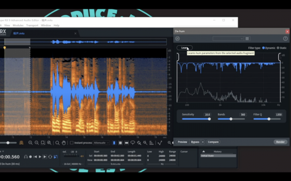Click the Play button in transport

[x=40, y=157]
